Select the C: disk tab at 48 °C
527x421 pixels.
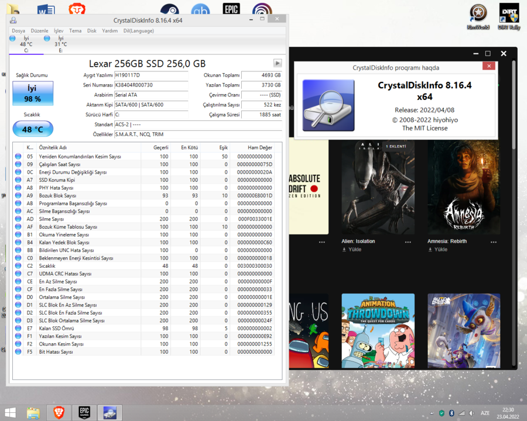tap(26, 44)
